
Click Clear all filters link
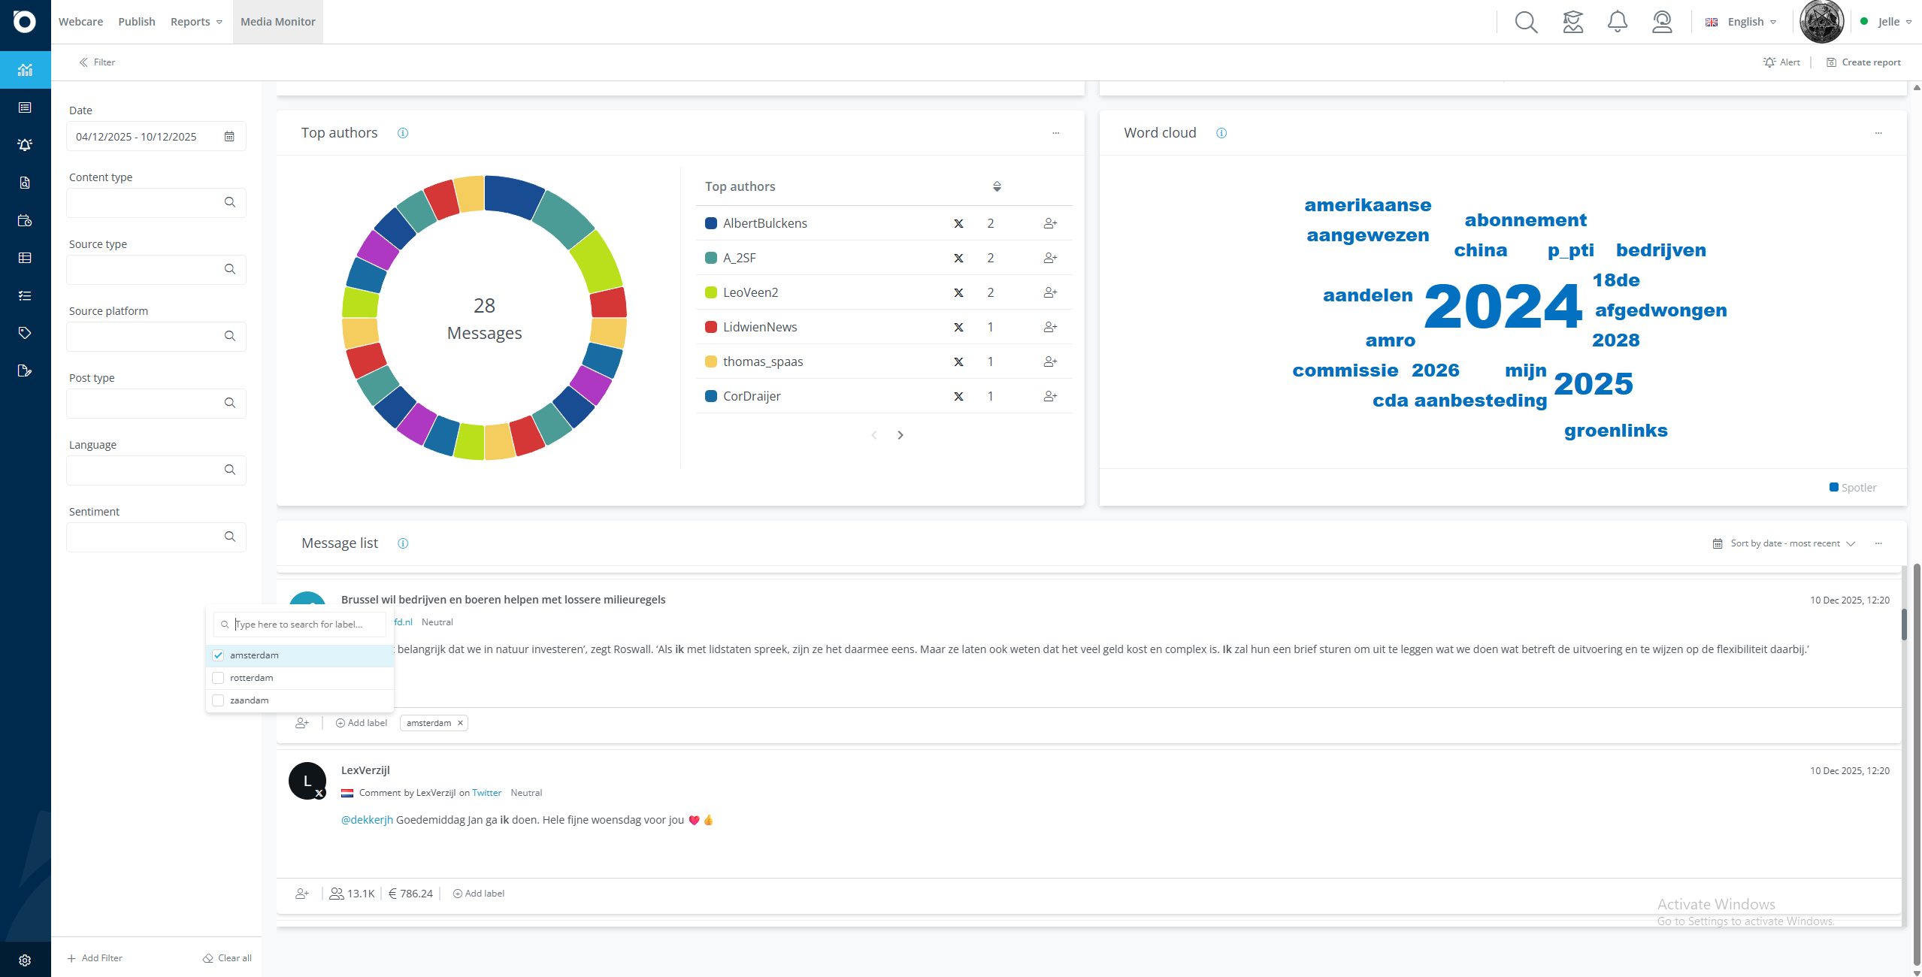click(x=227, y=958)
